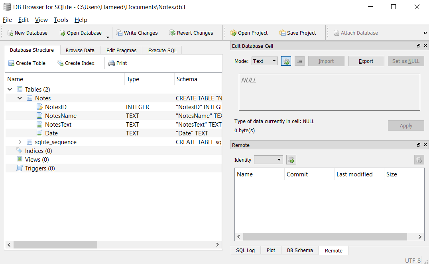Click the New Database toolbar icon
This screenshot has width=429, height=264.
click(10, 33)
